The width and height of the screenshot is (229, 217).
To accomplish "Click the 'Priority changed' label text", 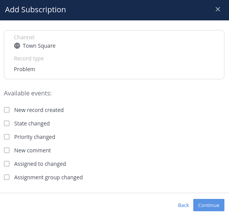I will 35,137.
